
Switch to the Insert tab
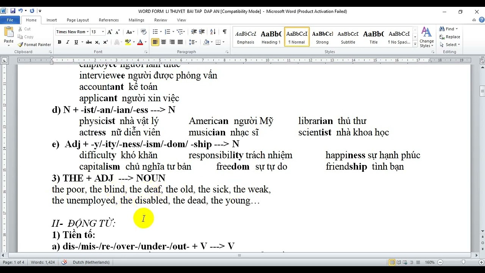52,20
